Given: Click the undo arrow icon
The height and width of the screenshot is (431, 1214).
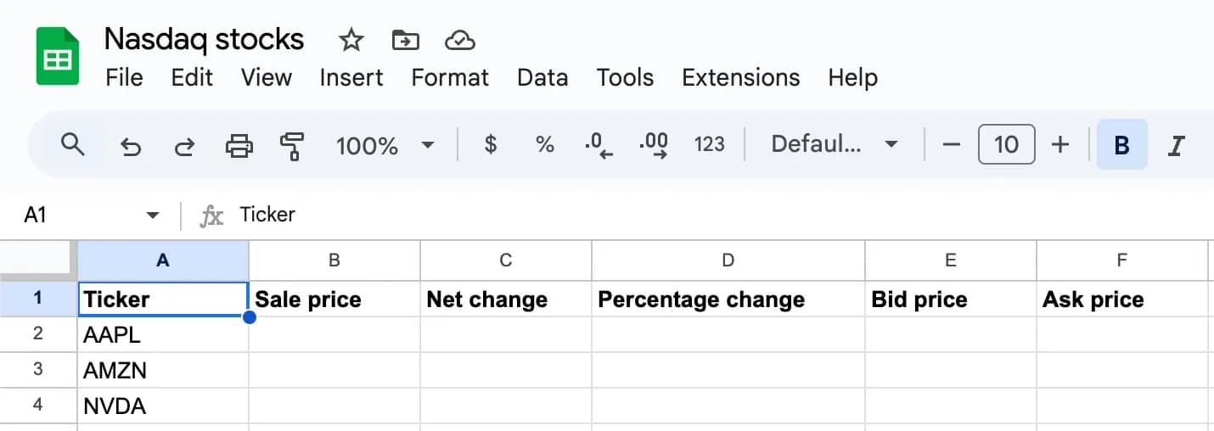Looking at the screenshot, I should coord(131,146).
